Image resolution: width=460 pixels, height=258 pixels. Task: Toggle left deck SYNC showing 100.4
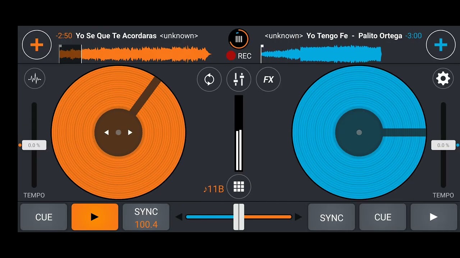tap(146, 217)
